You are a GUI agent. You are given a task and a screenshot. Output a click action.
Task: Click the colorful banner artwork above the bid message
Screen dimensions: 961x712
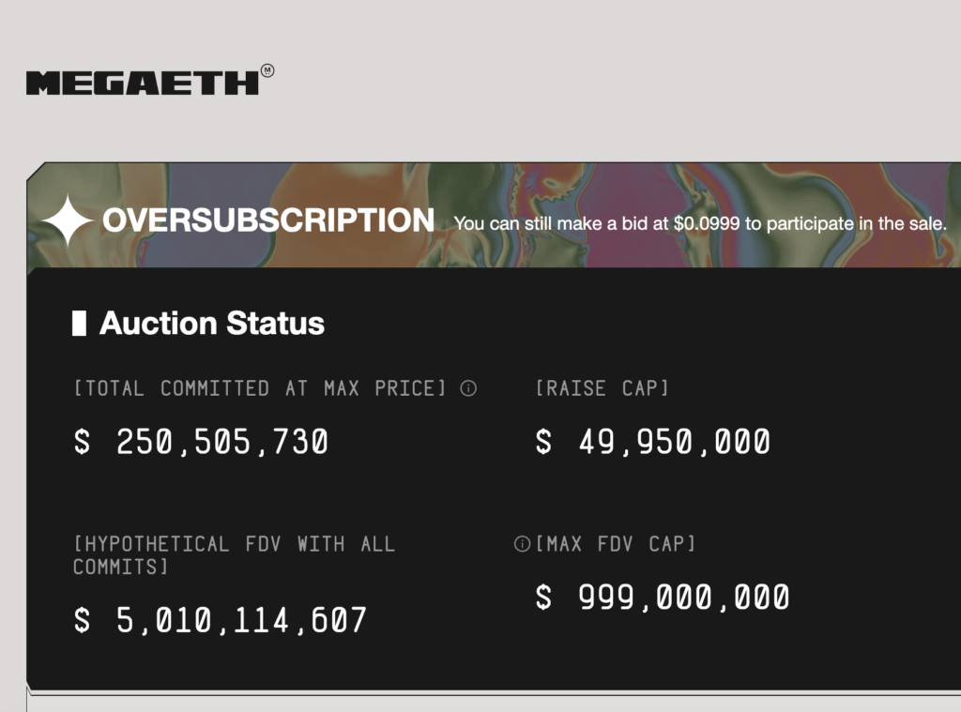(657, 186)
